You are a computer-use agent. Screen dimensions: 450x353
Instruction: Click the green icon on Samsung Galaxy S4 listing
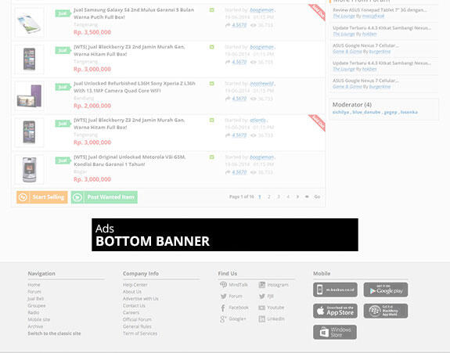click(212, 10)
